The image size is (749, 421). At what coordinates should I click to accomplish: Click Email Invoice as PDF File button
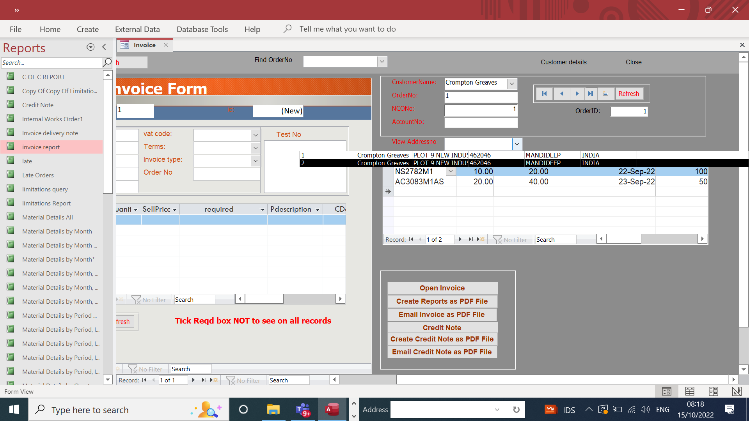[x=442, y=315]
